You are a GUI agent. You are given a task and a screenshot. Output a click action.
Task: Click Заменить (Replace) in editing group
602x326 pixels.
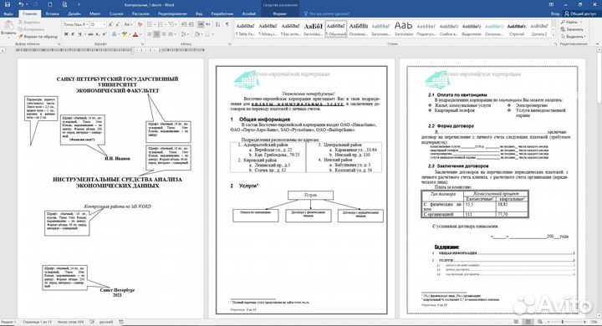(572, 29)
